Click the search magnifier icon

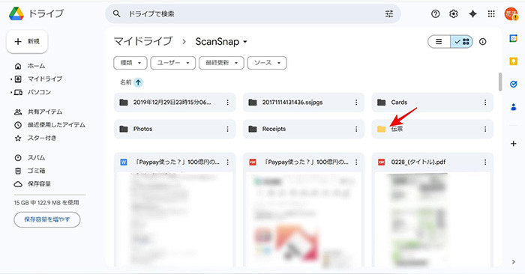116,13
